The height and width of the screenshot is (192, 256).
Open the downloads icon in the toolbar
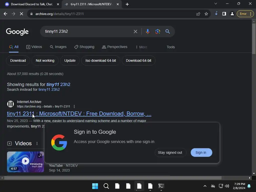(x=216, y=13)
